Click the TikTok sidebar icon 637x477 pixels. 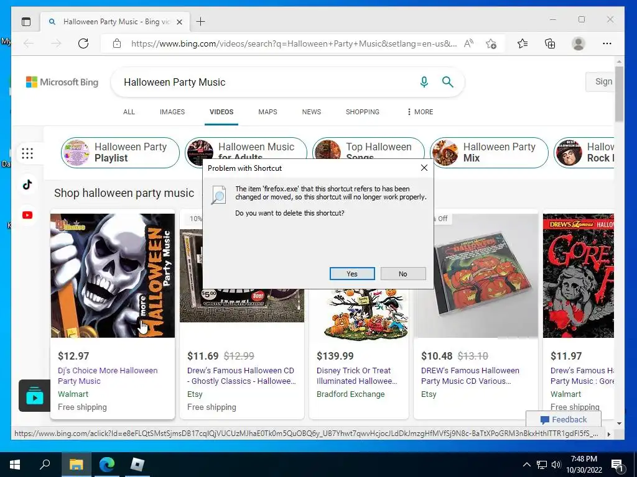pyautogui.click(x=27, y=184)
